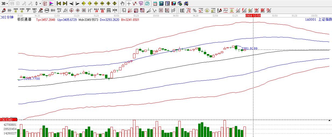Click the yellow diamond left-arrow icon

(x=83, y=3)
